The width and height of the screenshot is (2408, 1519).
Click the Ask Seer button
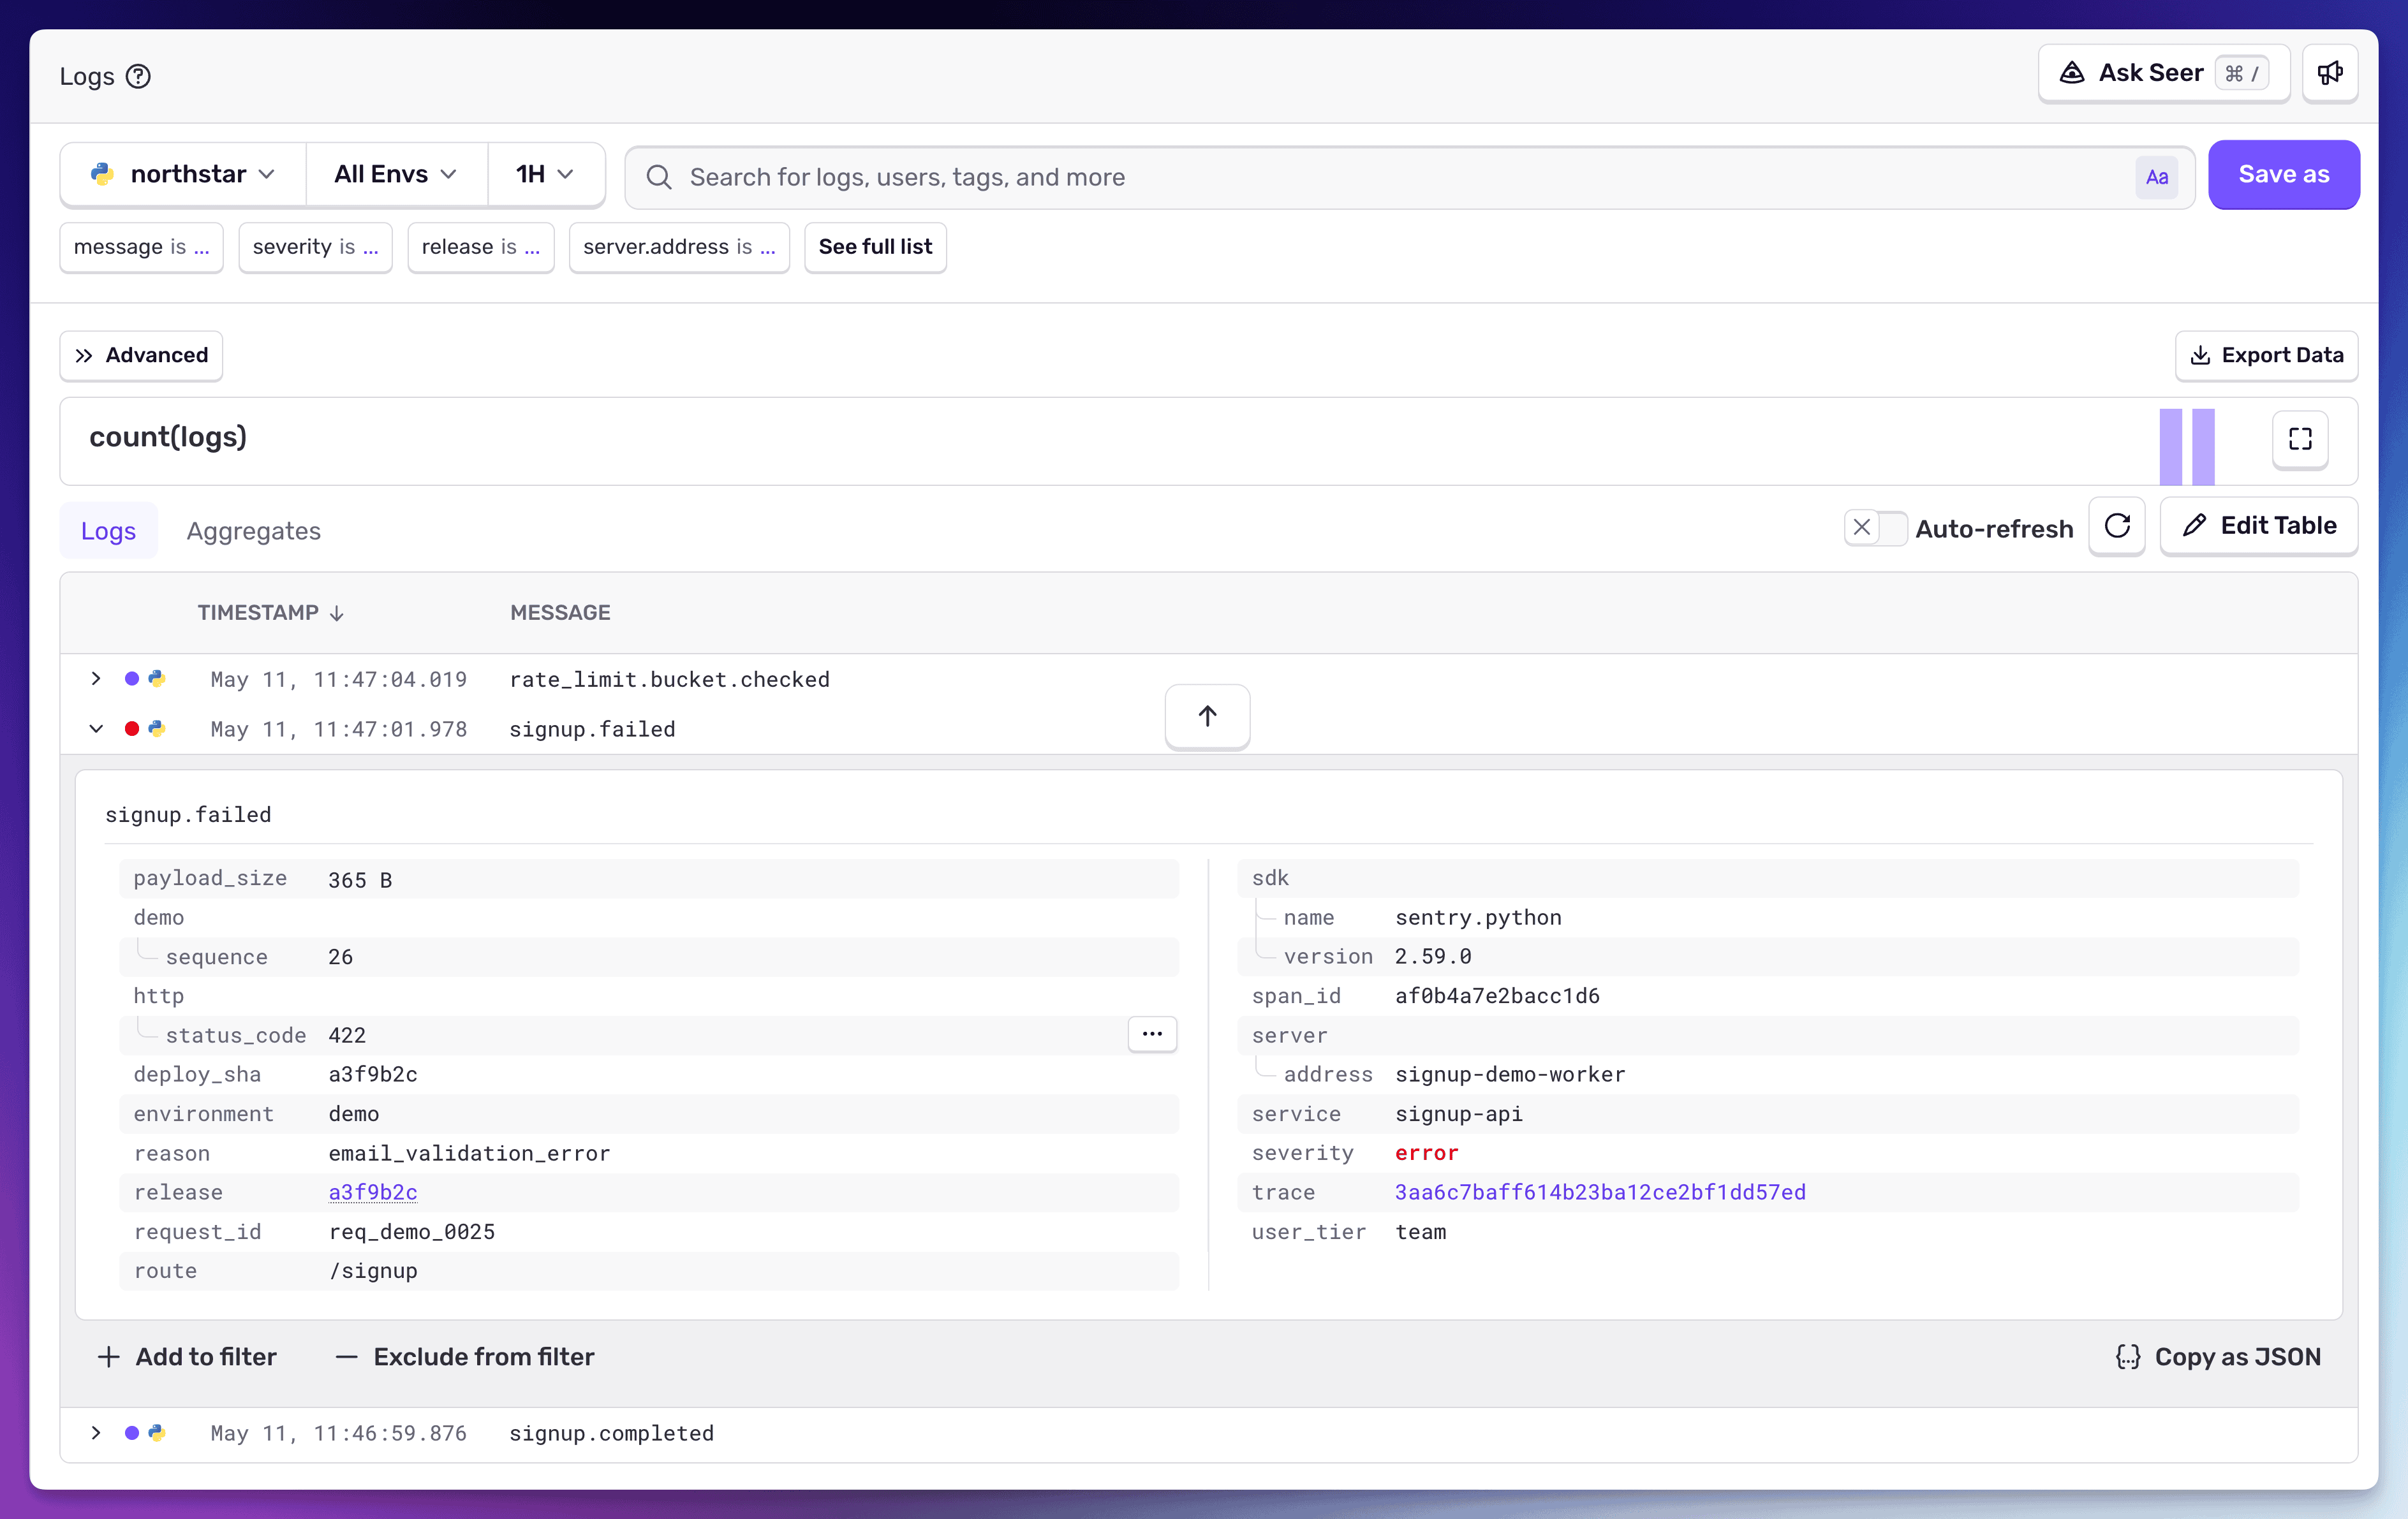(x=2163, y=73)
